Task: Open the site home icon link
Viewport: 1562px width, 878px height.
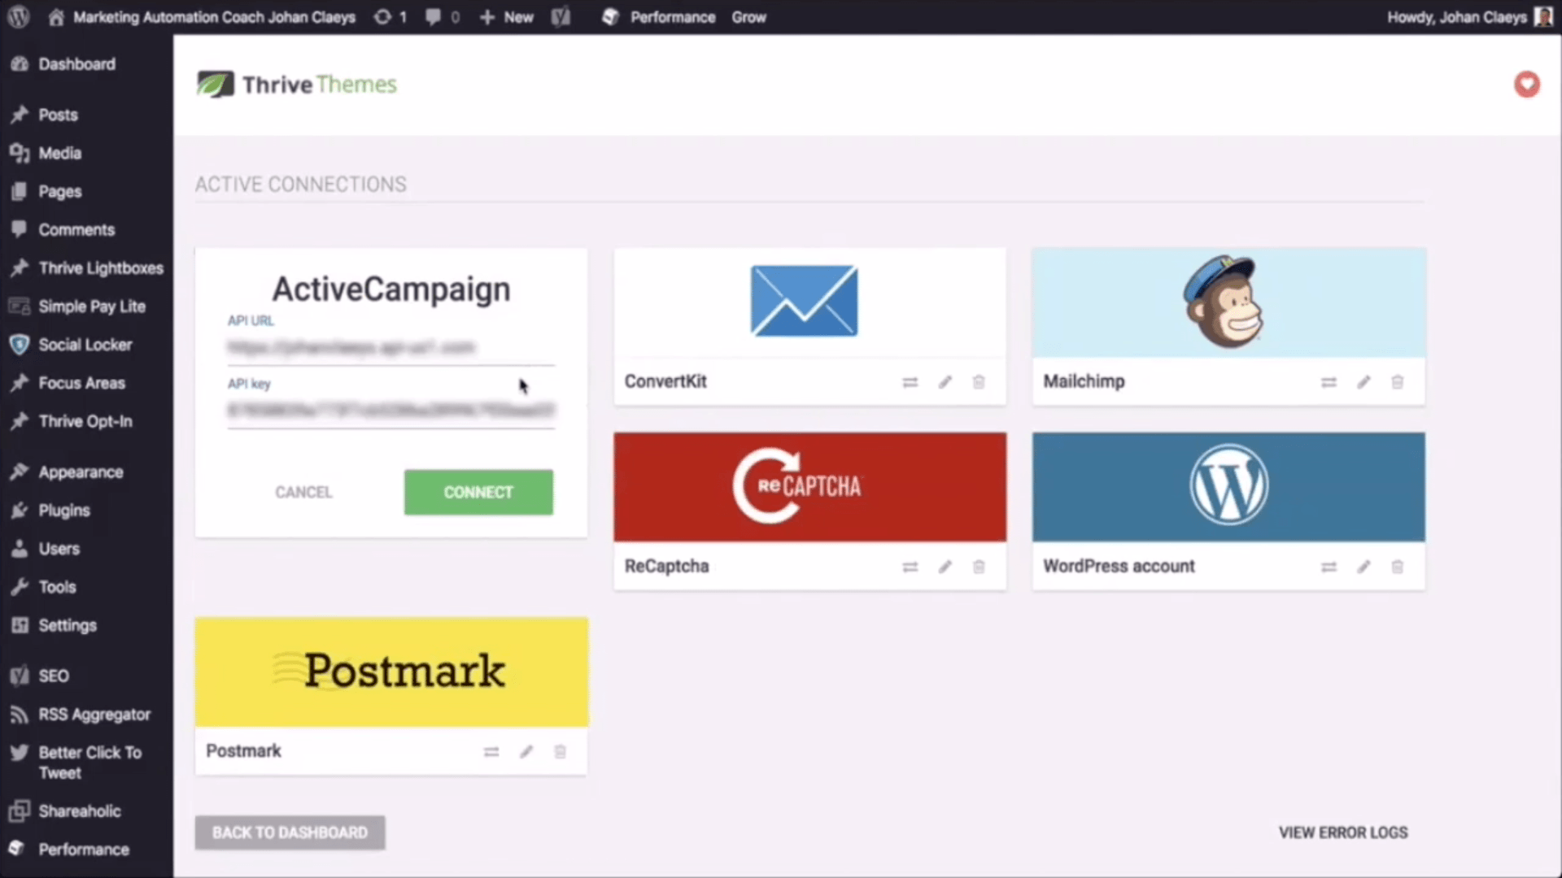Action: (x=56, y=17)
